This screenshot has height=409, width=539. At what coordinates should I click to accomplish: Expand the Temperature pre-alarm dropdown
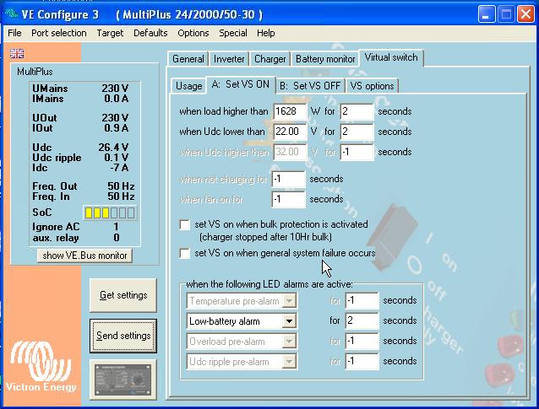click(289, 301)
